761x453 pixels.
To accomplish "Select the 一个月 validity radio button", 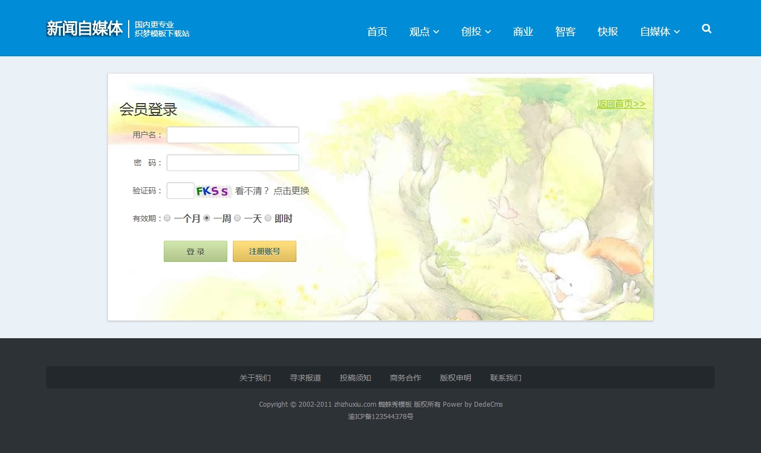I will click(x=167, y=218).
